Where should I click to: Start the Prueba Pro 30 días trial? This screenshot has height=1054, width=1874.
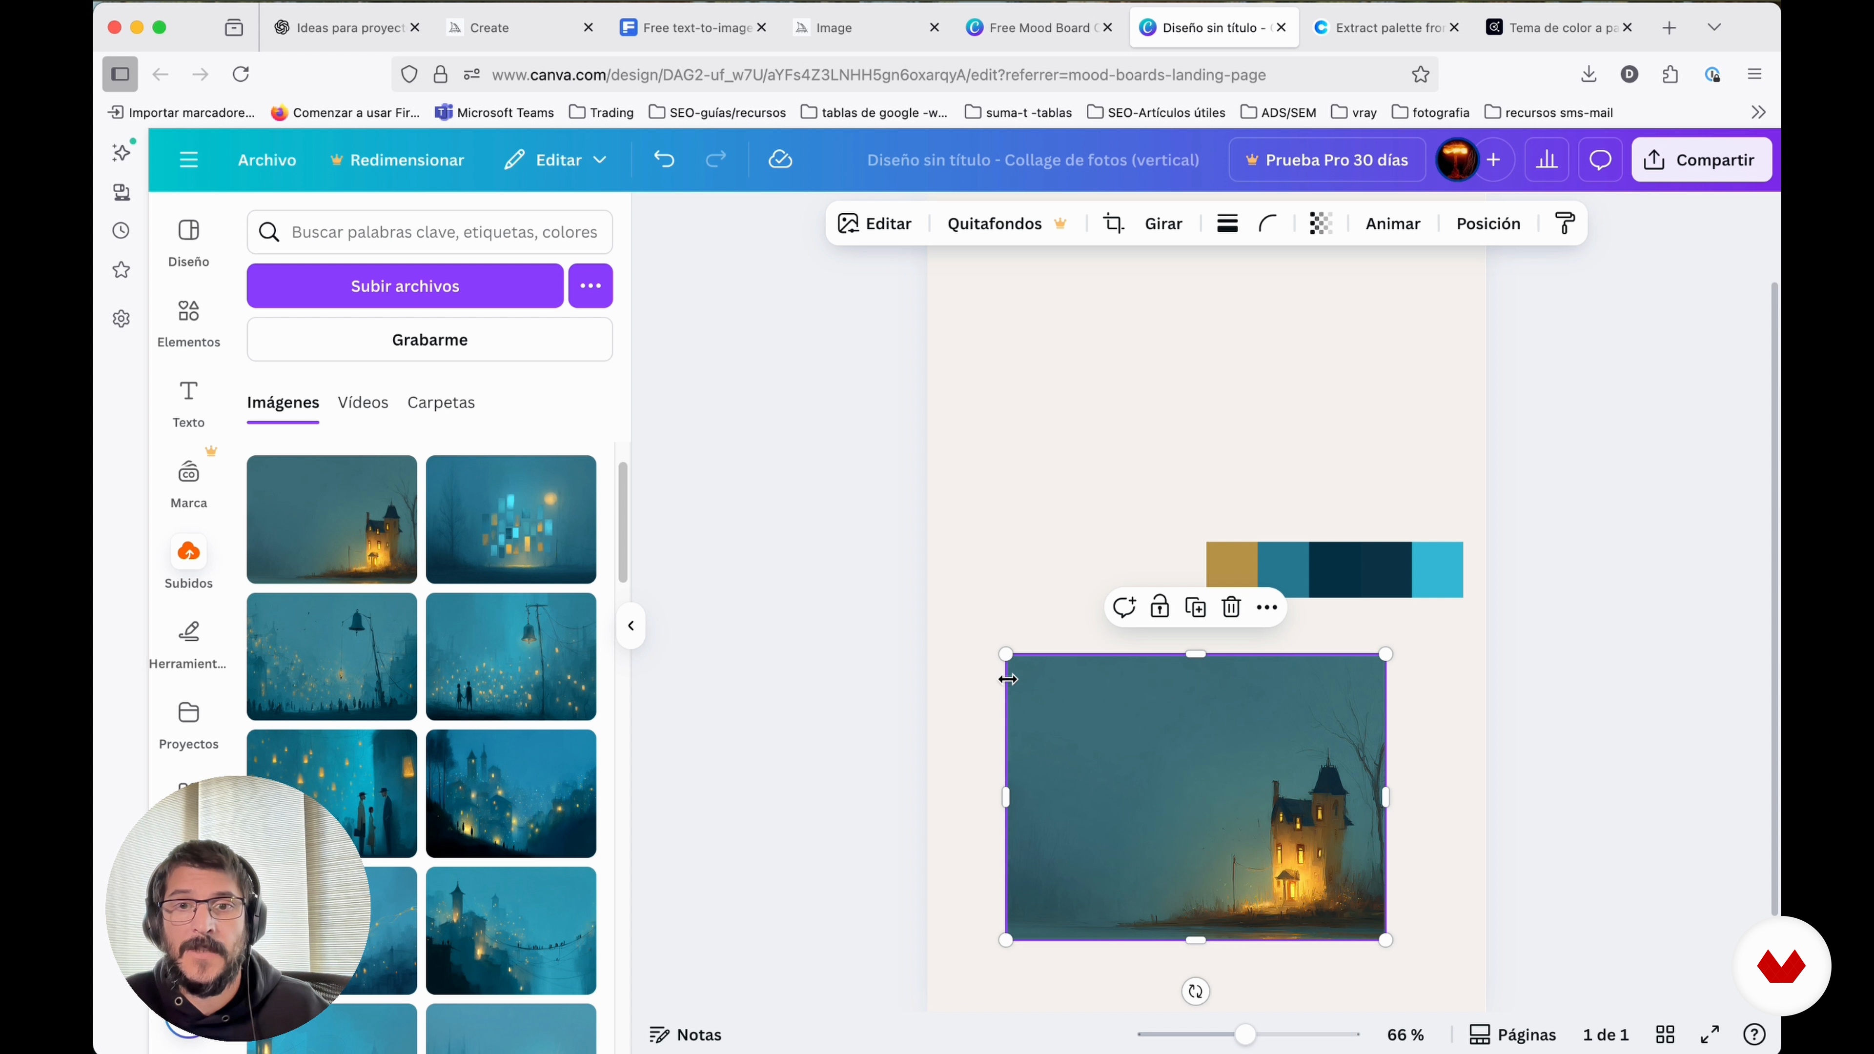tap(1327, 160)
